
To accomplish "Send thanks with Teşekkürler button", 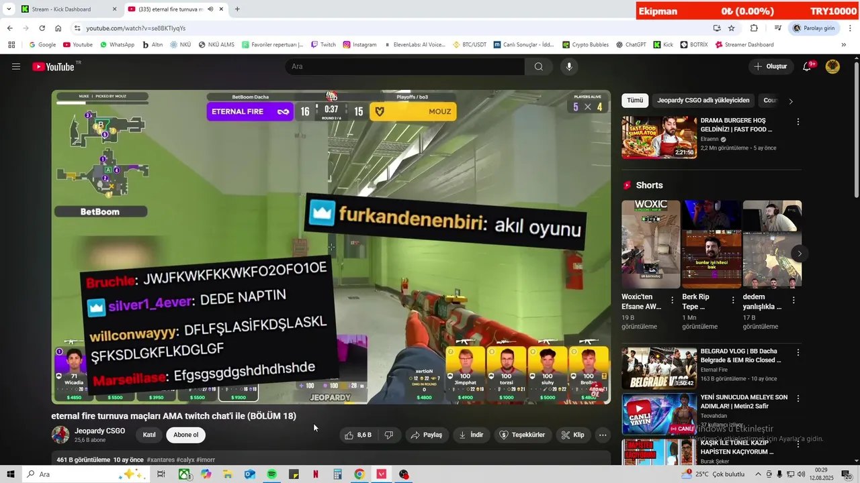I will tap(523, 435).
